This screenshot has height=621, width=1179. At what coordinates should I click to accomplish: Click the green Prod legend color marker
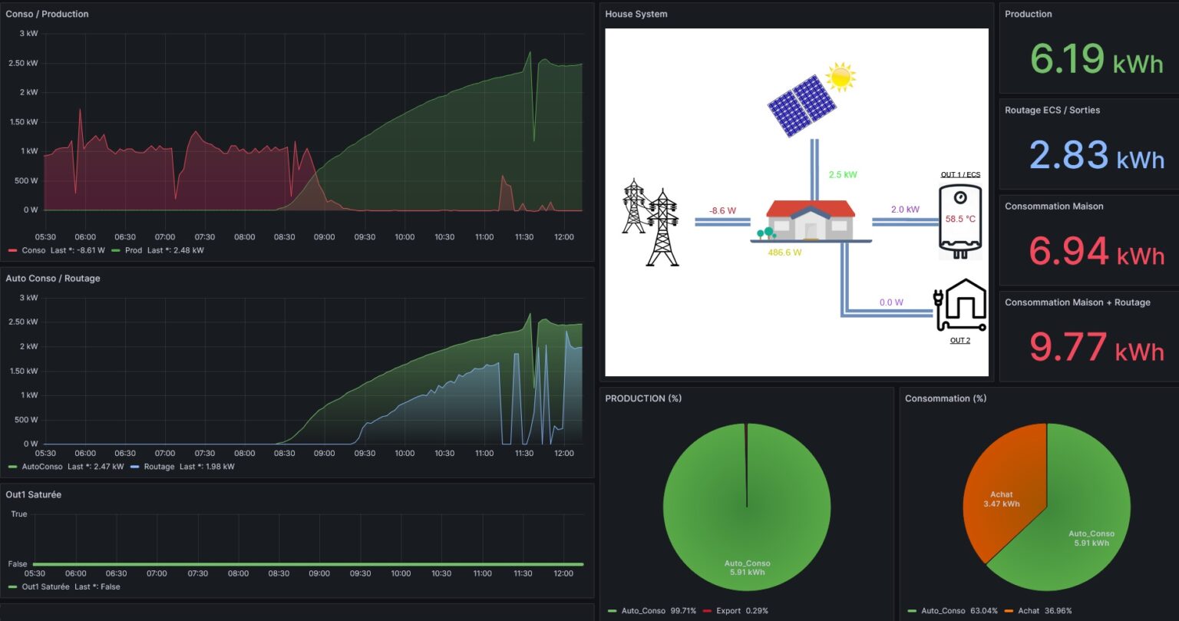117,250
